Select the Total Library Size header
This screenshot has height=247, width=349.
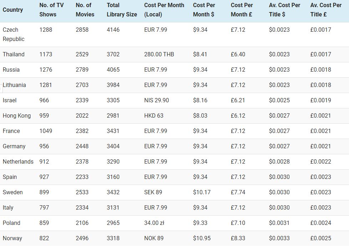122,10
